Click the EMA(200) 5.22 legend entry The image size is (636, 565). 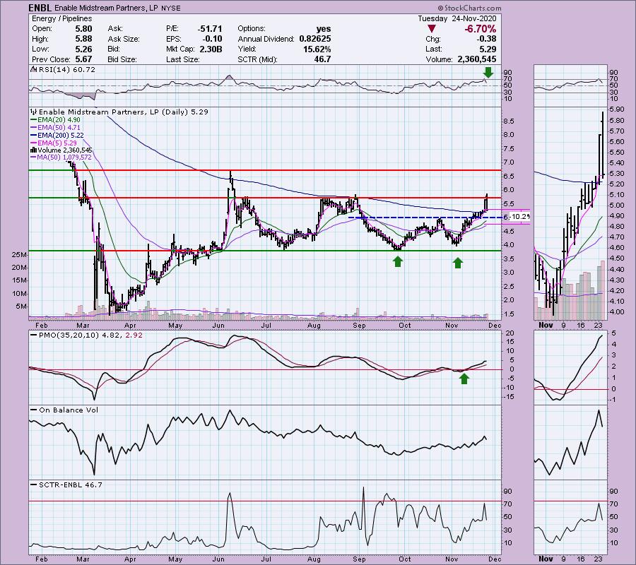pyautogui.click(x=61, y=136)
